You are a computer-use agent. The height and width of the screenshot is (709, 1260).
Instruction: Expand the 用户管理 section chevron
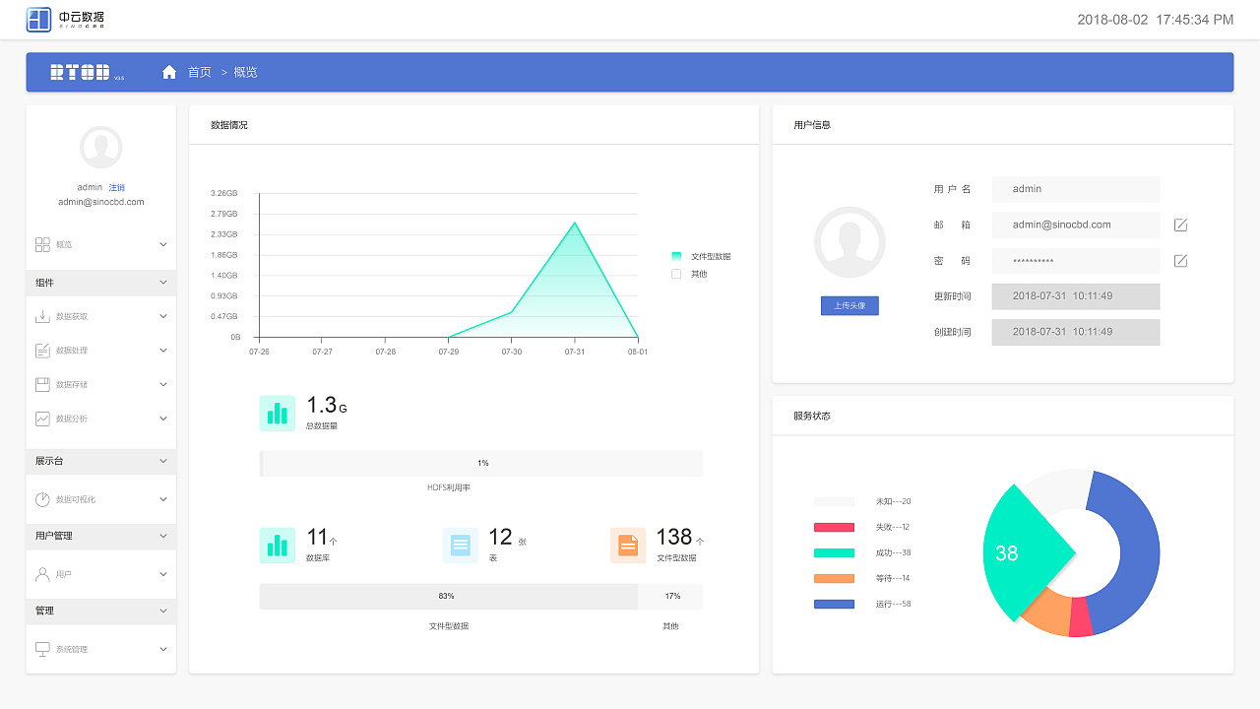click(x=163, y=536)
